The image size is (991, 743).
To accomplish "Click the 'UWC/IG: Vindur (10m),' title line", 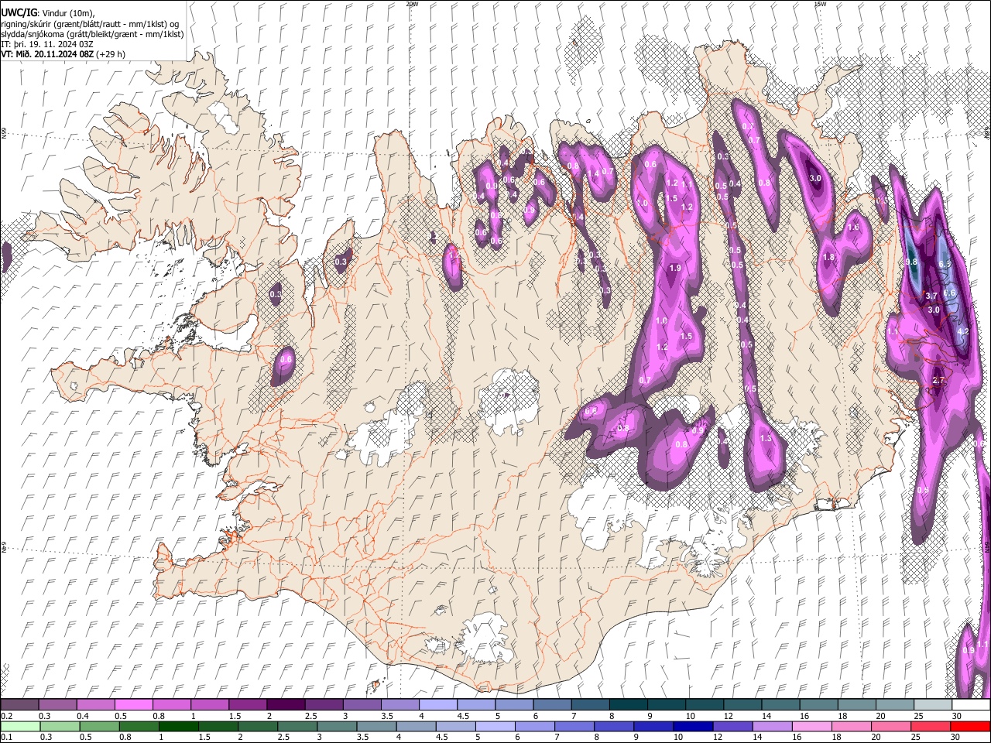I will click(47, 13).
